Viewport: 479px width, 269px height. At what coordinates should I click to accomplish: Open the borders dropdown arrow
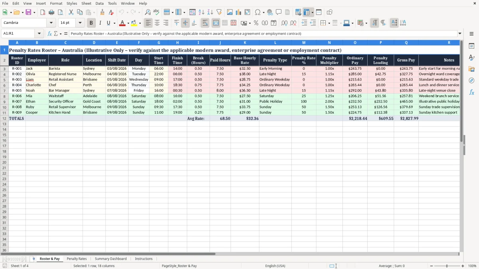tap(329, 23)
